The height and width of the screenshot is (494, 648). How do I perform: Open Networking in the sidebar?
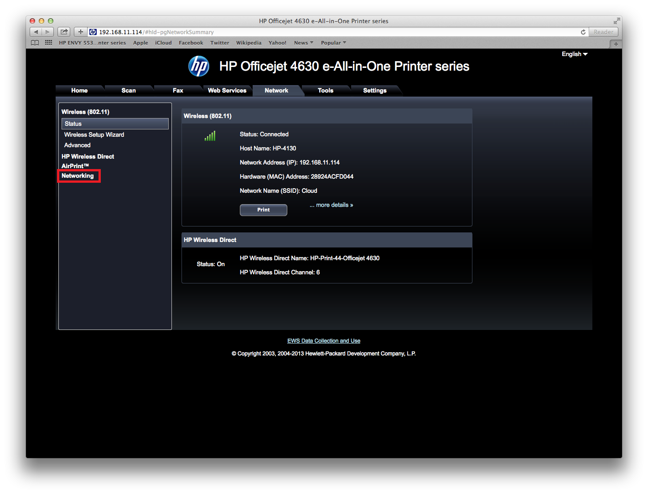pyautogui.click(x=78, y=176)
